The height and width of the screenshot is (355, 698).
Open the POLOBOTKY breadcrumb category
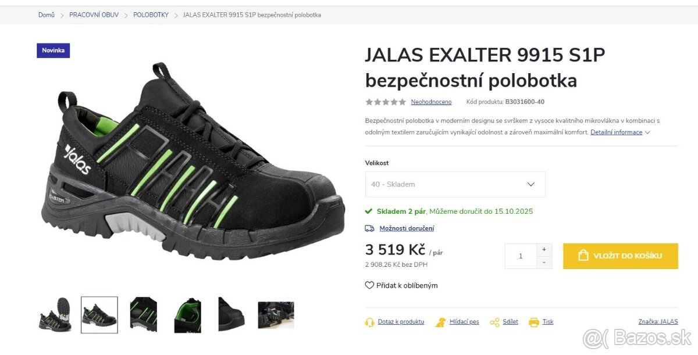[x=151, y=15]
